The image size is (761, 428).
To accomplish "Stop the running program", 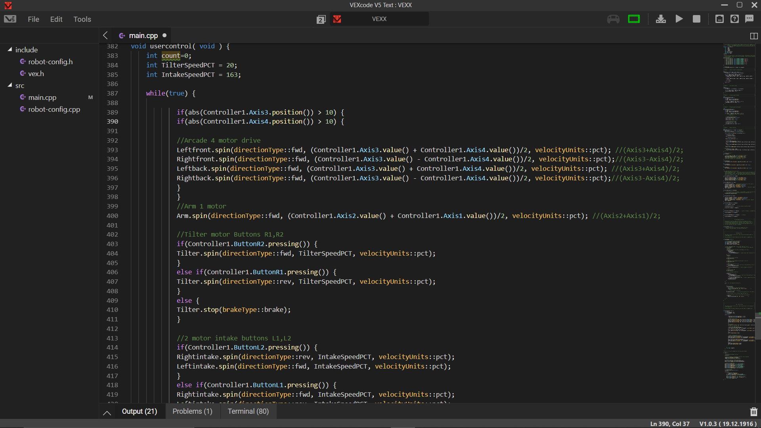I will [x=696, y=19].
